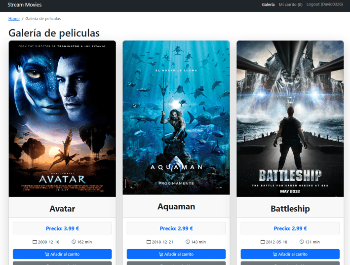Screen dimensions: 350x265
Task: Click the clock icon beside 143 min
Action: (x=188, y=242)
